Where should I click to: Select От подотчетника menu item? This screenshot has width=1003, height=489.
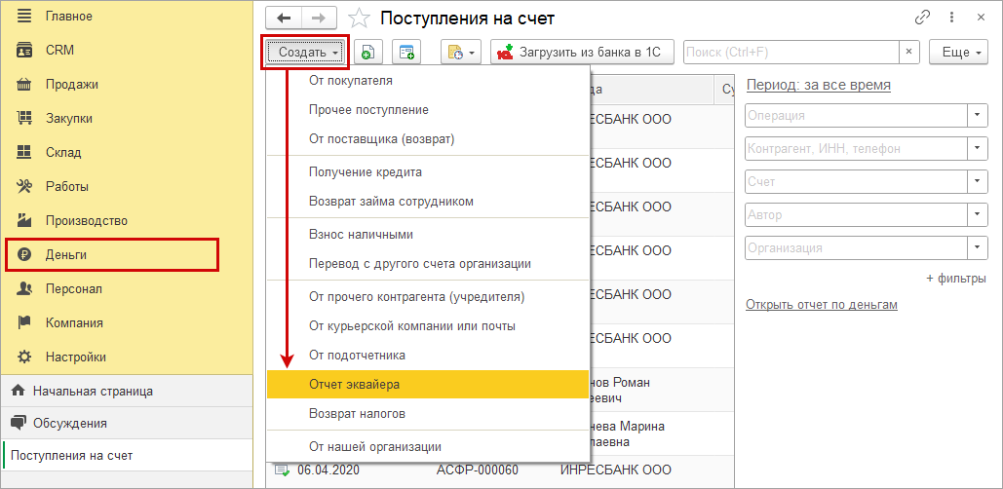[x=427, y=355]
